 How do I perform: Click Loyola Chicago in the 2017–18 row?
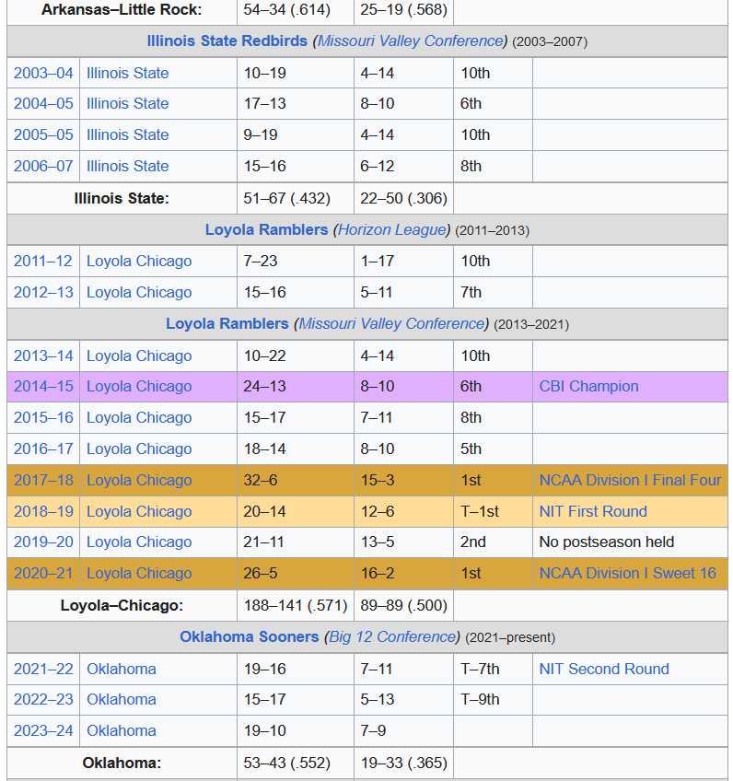(x=139, y=481)
